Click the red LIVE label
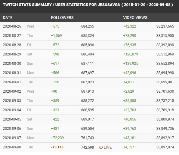Image resolution: width=179 pixels, height=155 pixels. pyautogui.click(x=108, y=148)
